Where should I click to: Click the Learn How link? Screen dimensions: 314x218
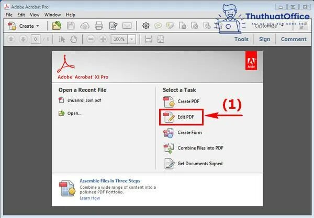pos(89,198)
